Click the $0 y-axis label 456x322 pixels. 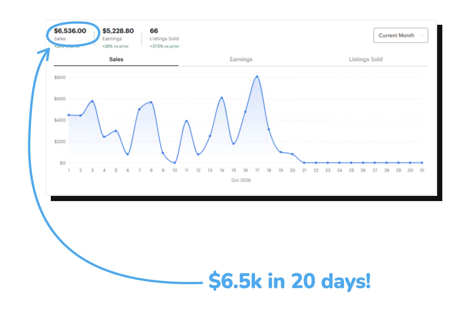[x=63, y=163]
